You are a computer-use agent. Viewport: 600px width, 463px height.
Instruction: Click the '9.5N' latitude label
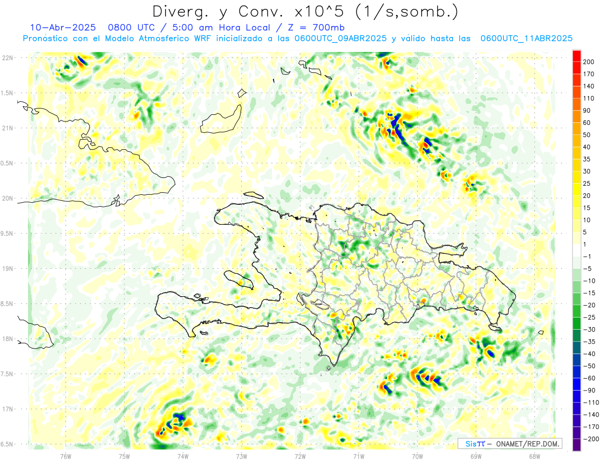click(6, 233)
